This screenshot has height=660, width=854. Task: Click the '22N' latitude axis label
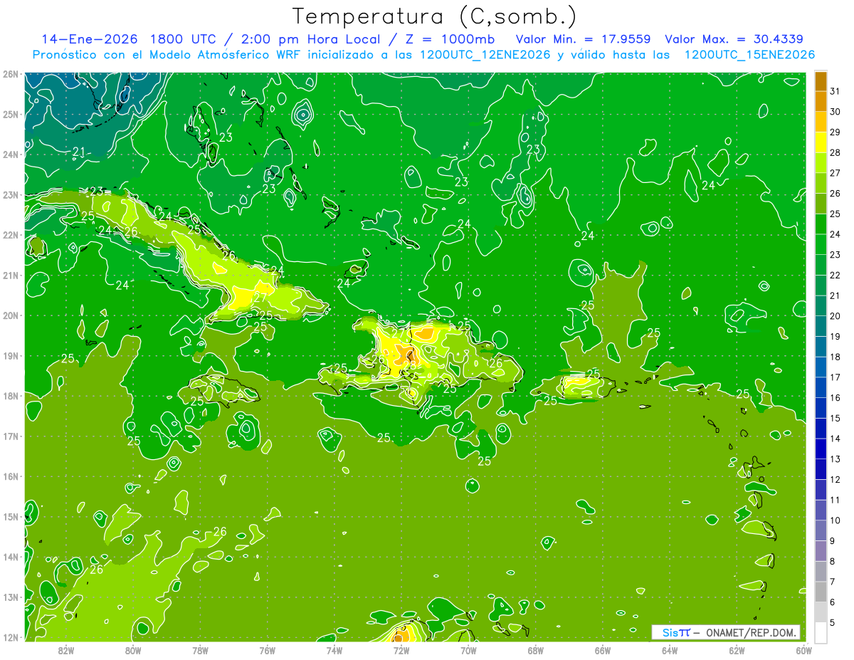(x=11, y=235)
